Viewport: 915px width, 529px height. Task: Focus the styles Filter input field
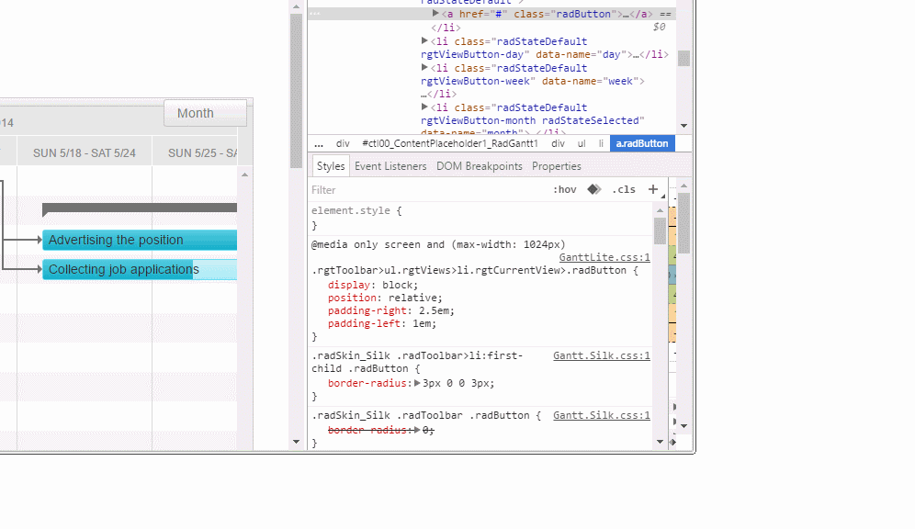pos(429,190)
